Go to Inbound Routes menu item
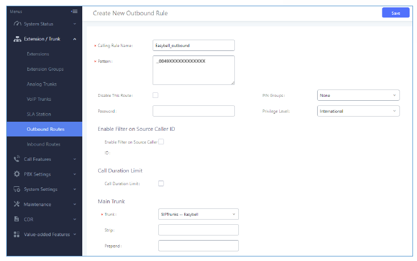This screenshot has width=417, height=261. [43, 144]
